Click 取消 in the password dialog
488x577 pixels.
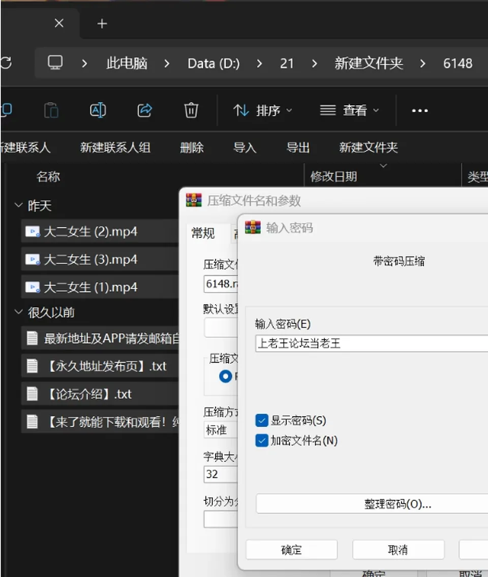pyautogui.click(x=398, y=550)
